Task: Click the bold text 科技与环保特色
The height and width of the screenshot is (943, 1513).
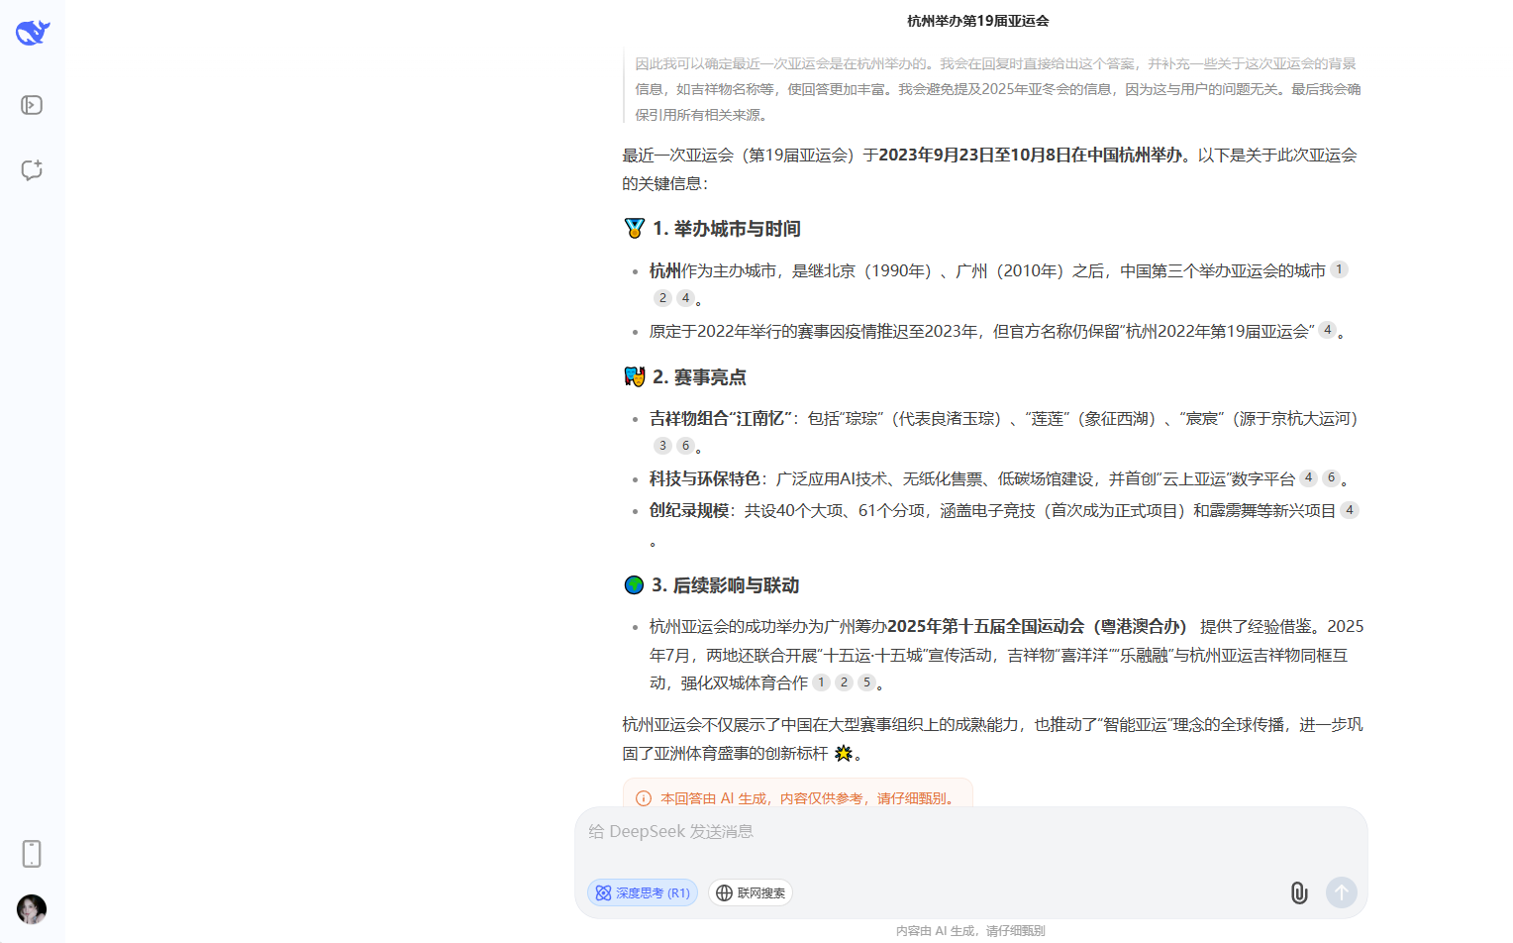Action: pyautogui.click(x=705, y=479)
